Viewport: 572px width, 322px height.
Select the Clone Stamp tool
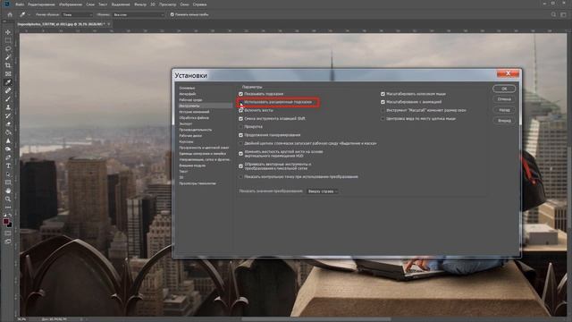click(x=8, y=107)
